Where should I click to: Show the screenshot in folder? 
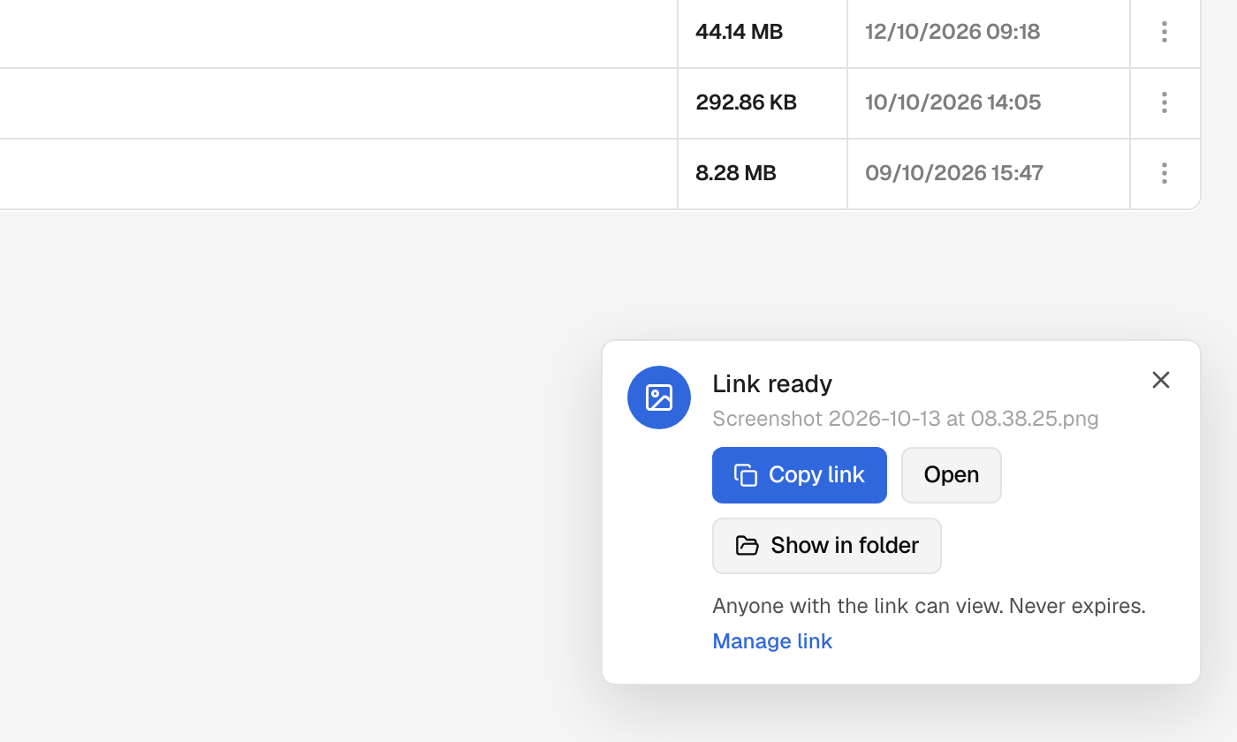[827, 546]
